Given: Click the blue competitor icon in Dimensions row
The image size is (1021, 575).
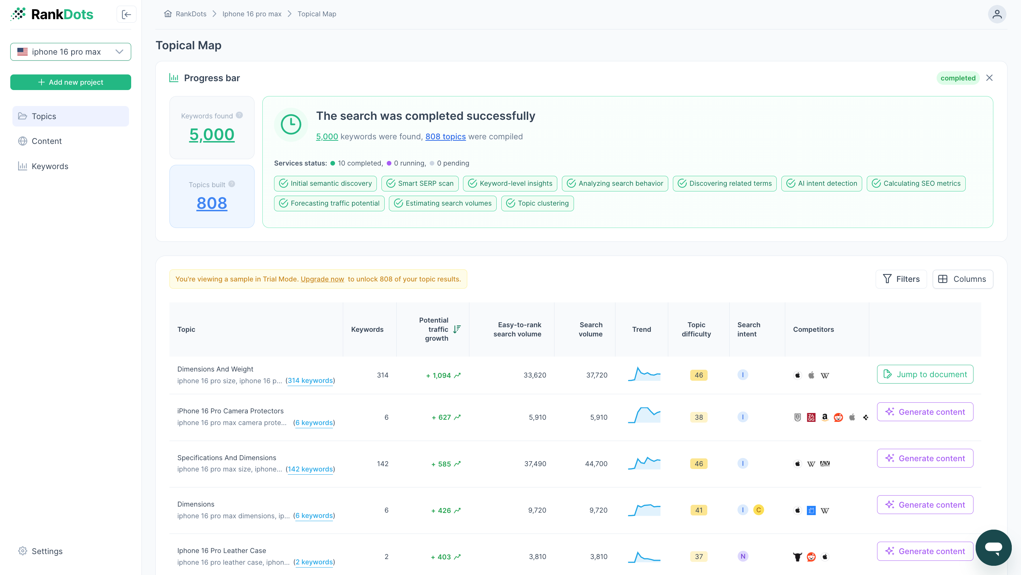Looking at the screenshot, I should pos(811,510).
